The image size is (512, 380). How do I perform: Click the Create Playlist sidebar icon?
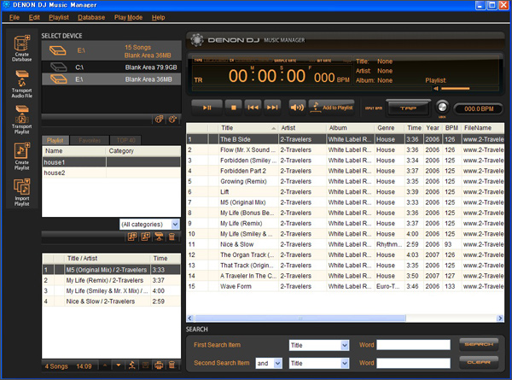(x=22, y=156)
